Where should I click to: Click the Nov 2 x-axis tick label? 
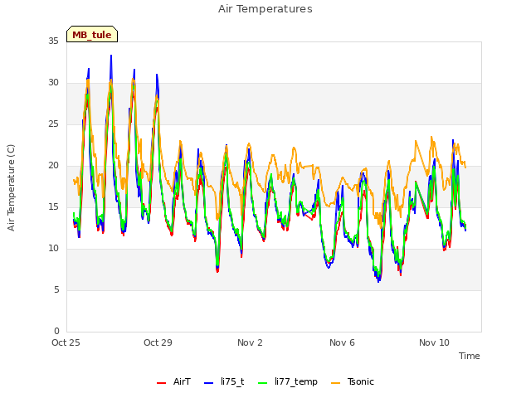coord(250,342)
